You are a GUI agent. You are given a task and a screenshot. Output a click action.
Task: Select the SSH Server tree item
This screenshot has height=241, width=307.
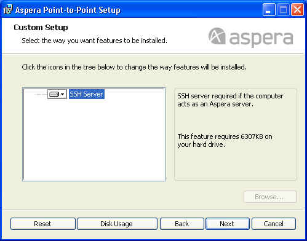87,94
